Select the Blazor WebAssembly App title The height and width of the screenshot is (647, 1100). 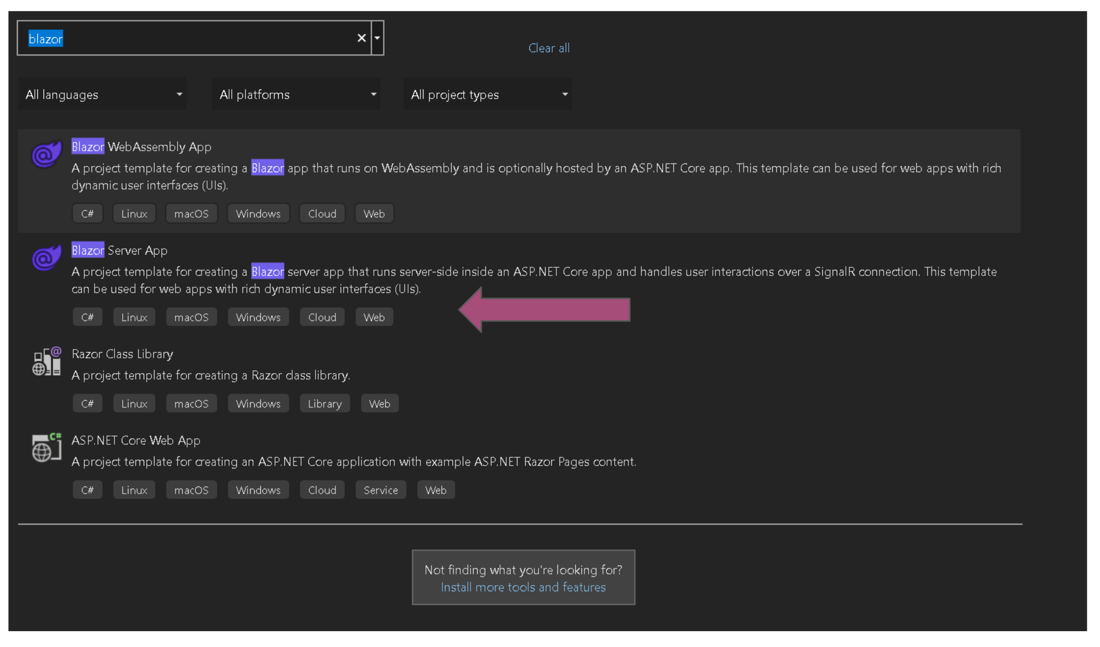click(x=141, y=147)
